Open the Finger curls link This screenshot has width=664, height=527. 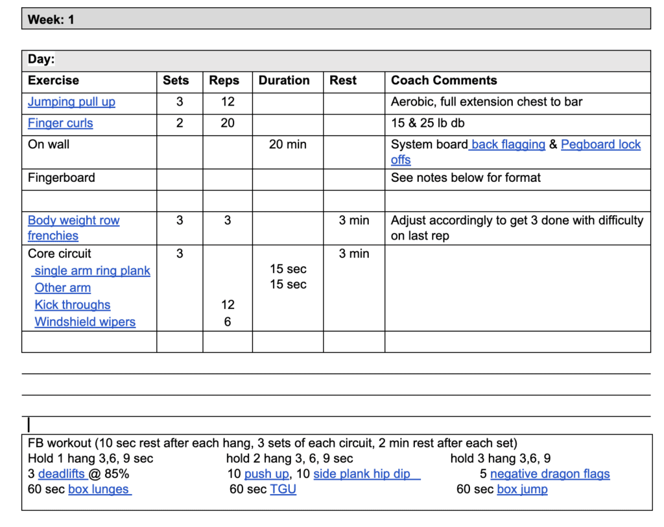coord(60,123)
